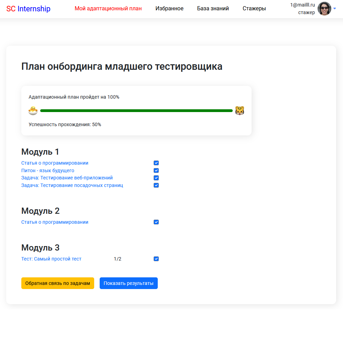Open Питон - язык будущего article
The image size is (343, 343).
pos(48,170)
